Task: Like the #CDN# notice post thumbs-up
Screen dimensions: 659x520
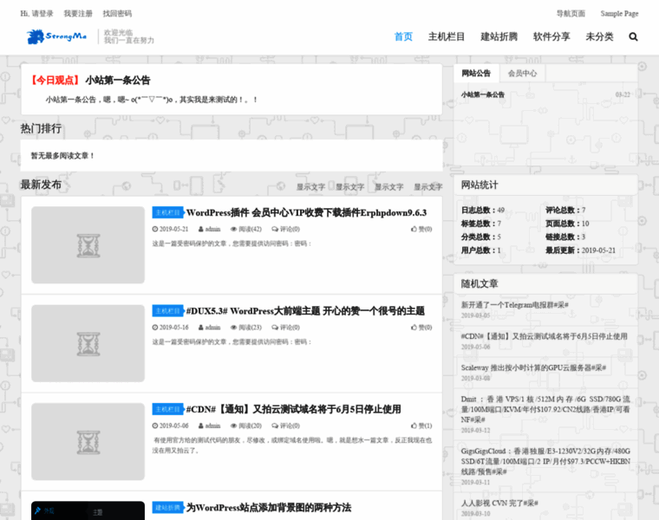Action: (421, 426)
